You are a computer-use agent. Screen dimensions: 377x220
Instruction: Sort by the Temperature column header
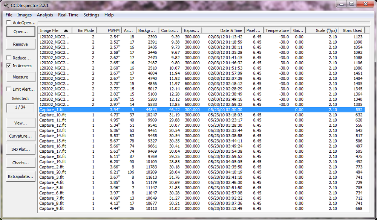[x=277, y=30]
